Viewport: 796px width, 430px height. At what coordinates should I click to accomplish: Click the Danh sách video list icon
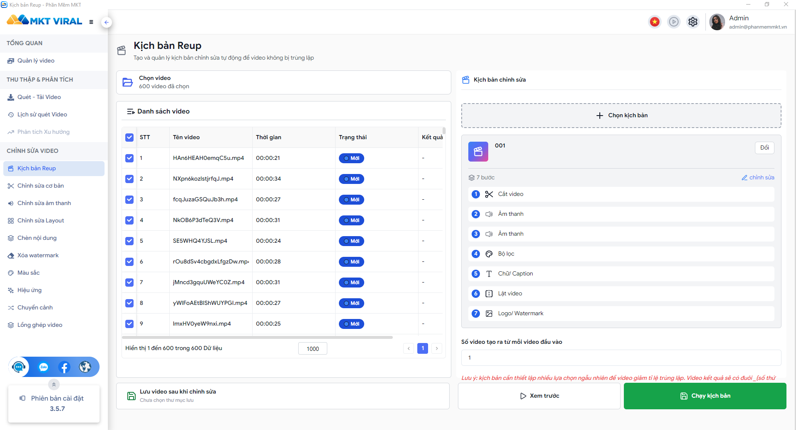click(x=131, y=111)
